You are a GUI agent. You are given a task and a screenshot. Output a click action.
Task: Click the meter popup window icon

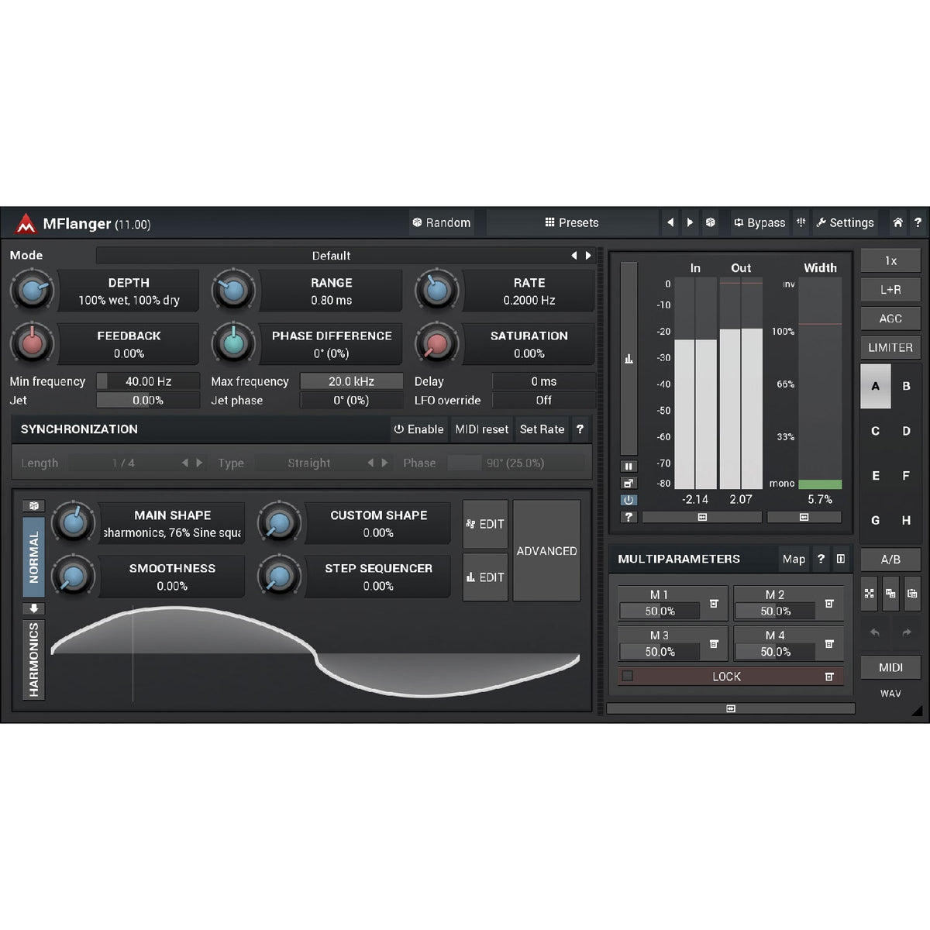pyautogui.click(x=629, y=484)
